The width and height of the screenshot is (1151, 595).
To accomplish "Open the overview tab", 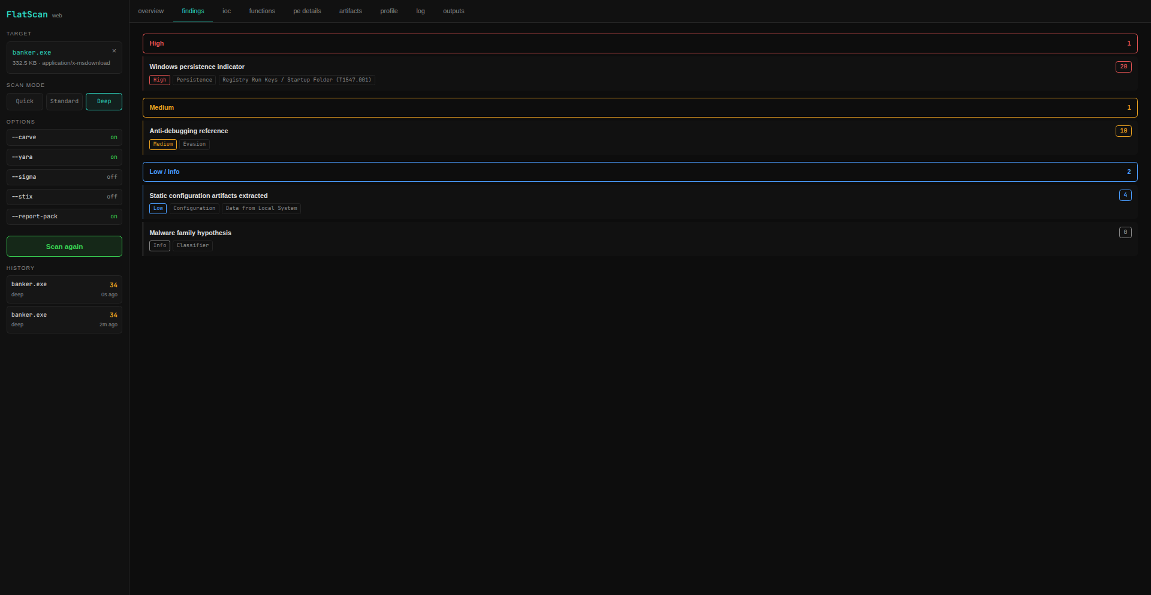I will [151, 11].
